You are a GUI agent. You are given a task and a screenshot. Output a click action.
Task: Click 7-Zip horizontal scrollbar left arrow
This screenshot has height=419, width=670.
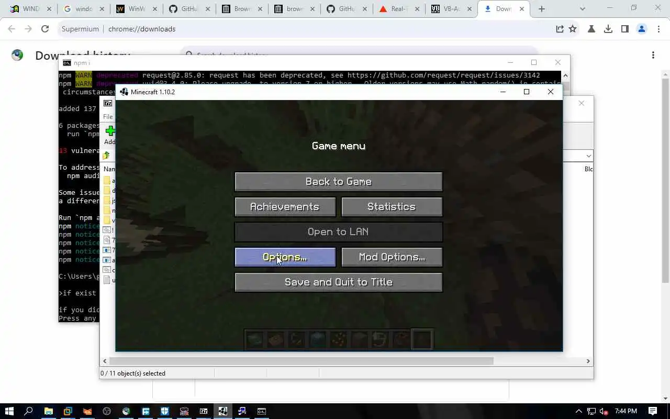(105, 361)
